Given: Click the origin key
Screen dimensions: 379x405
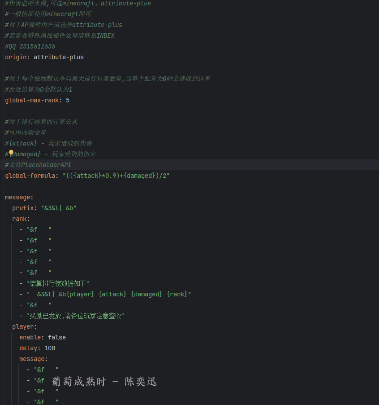Looking at the screenshot, I should [x=16, y=57].
